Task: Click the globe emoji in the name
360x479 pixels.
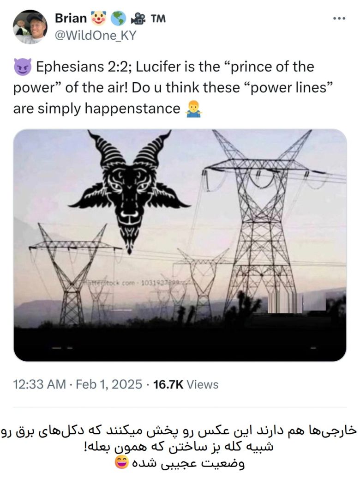Action: [119, 18]
